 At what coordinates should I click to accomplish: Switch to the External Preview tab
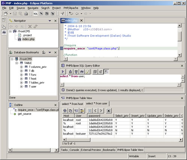coord(91,150)
